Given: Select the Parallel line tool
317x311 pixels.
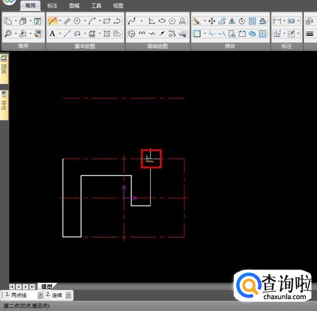Looking at the screenshot, I should [67, 21].
